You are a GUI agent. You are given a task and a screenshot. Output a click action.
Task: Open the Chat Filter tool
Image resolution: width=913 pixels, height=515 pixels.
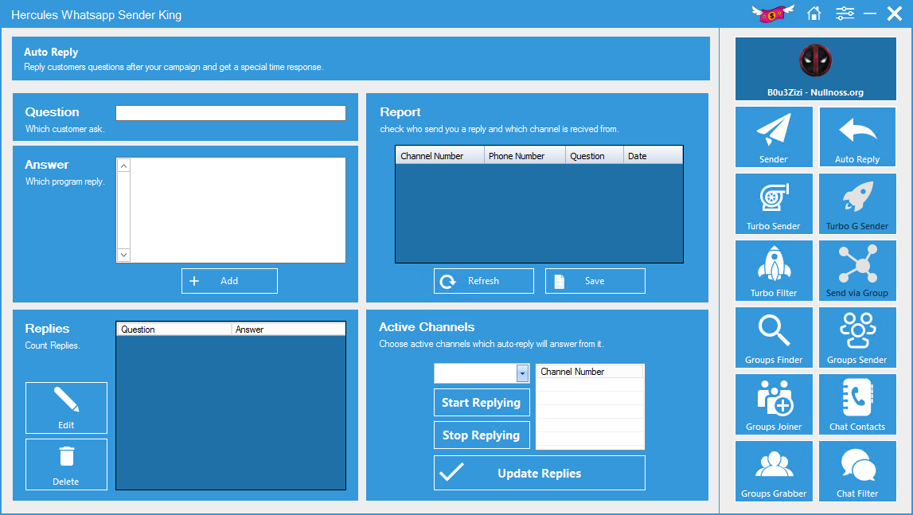tap(857, 471)
